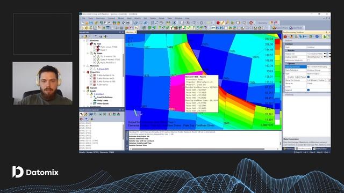Click the green bottle icon in PostProcessing Toolbox
The width and height of the screenshot is (344, 193).
point(325,36)
